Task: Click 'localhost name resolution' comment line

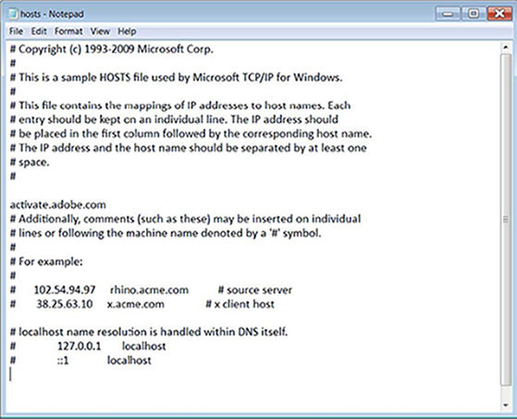Action: pos(149,332)
